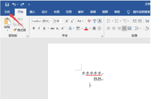This screenshot has width=155, height=99.
Task: Toggle character shading icon
Action: pyautogui.click(x=94, y=28)
